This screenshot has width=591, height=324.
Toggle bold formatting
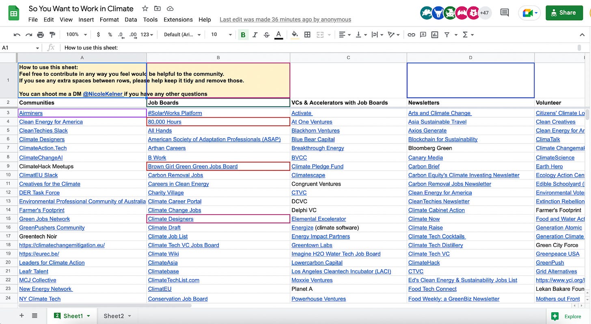pos(243,35)
